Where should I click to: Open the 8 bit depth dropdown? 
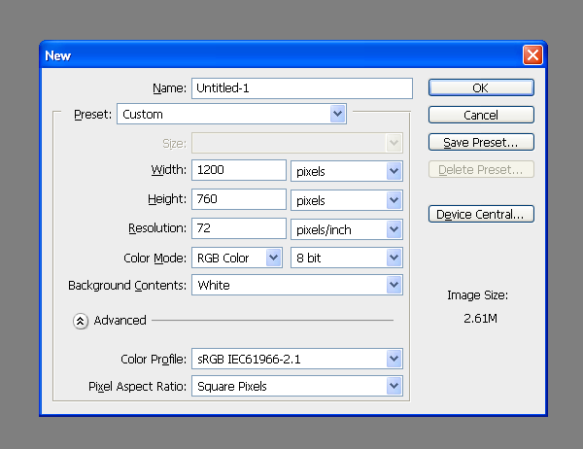(347, 258)
